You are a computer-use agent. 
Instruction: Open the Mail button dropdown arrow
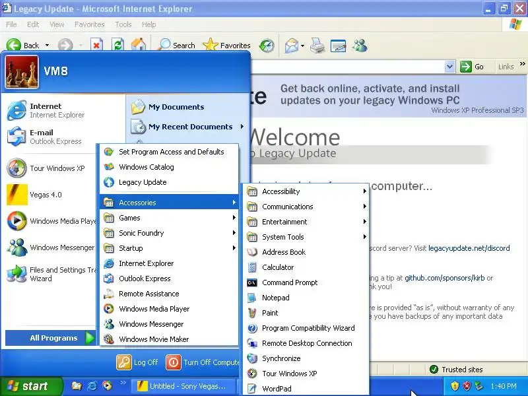pyautogui.click(x=302, y=45)
